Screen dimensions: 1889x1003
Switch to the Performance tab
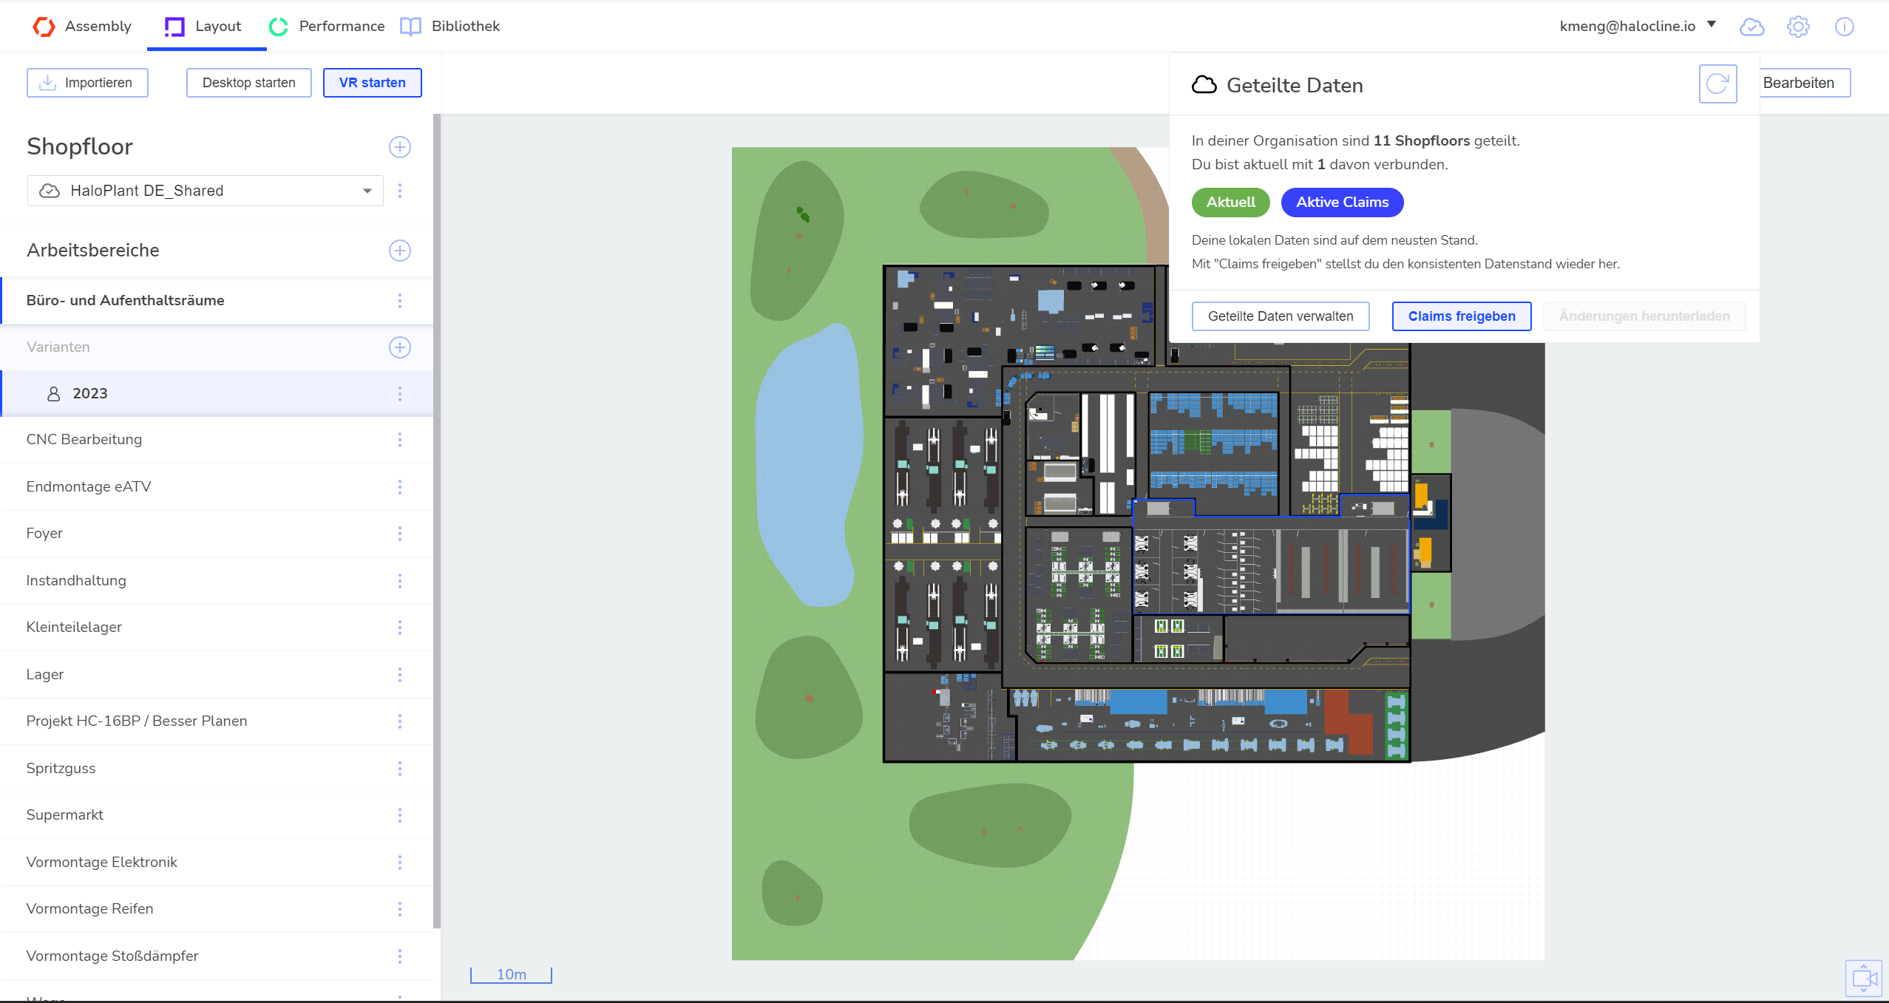pos(327,27)
